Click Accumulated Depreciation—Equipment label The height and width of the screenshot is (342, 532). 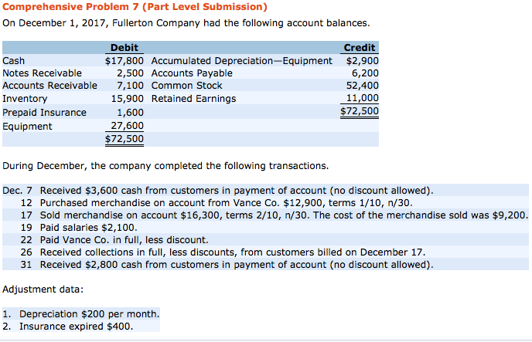(x=241, y=60)
